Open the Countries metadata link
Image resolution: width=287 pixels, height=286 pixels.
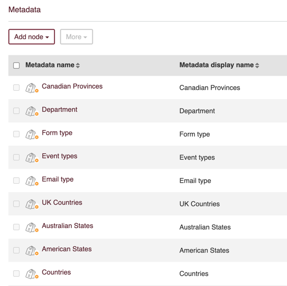tap(56, 272)
